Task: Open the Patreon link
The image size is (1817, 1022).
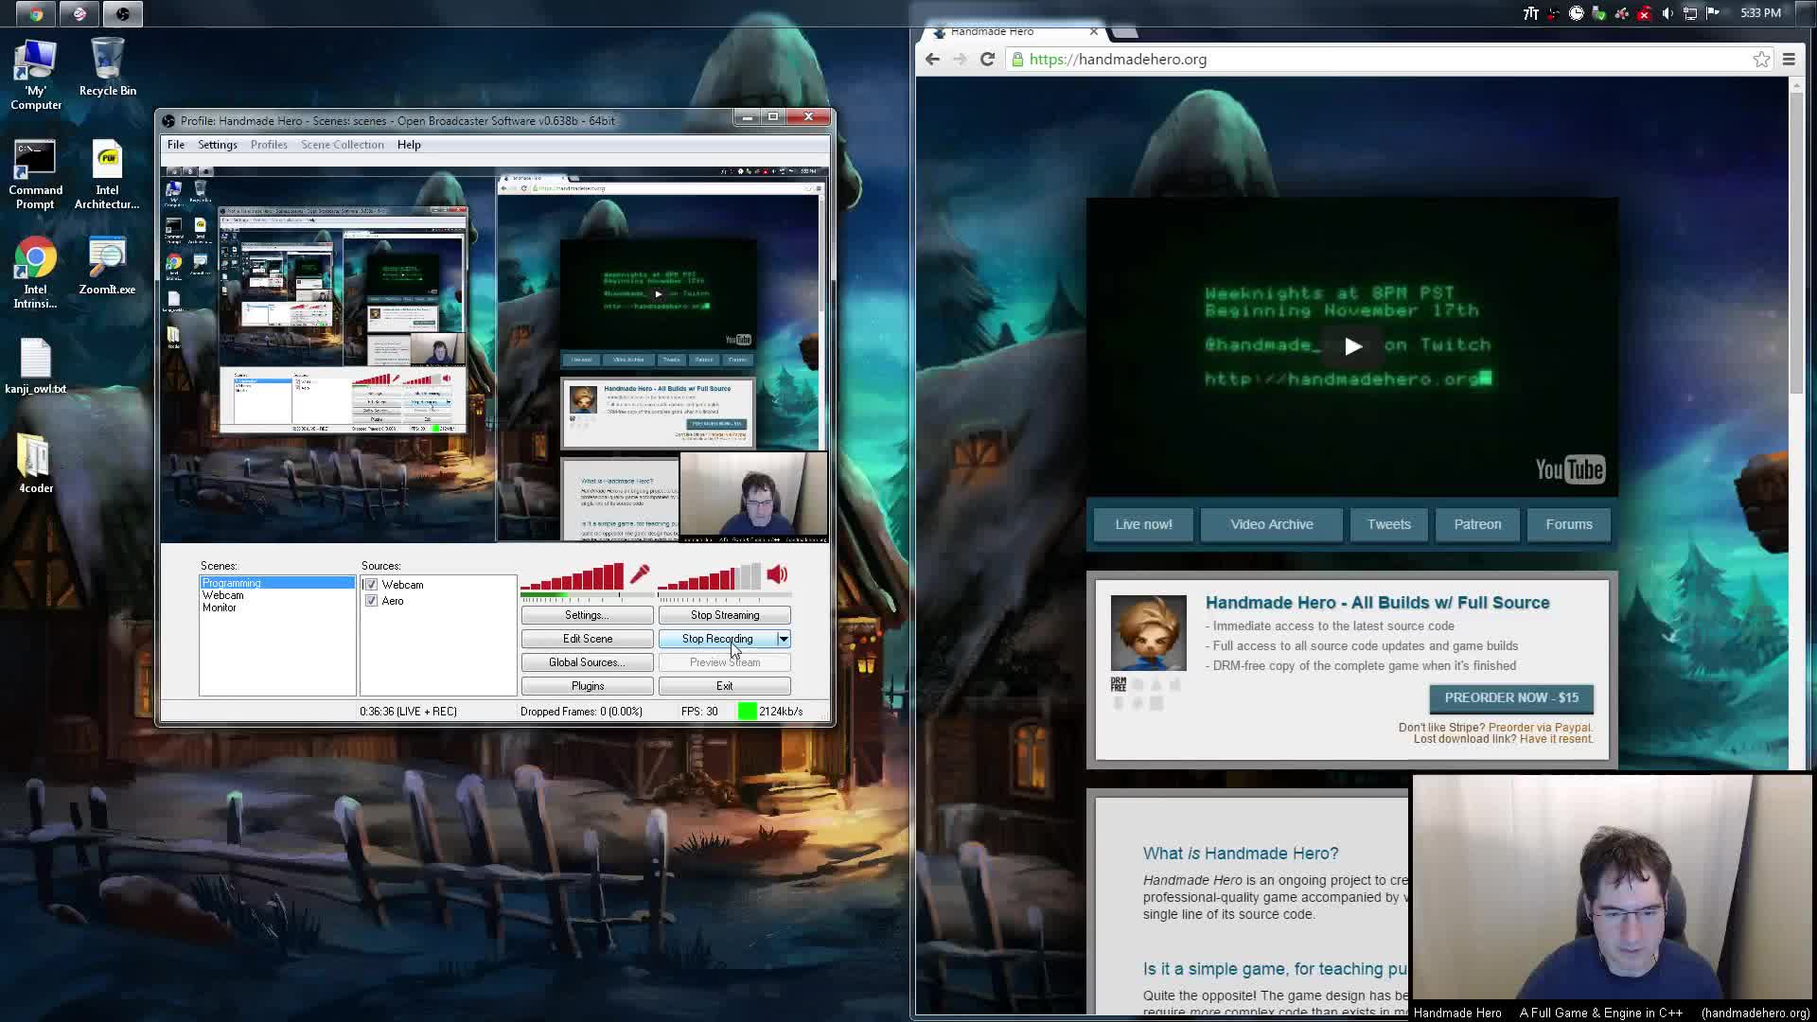Action: (1477, 524)
